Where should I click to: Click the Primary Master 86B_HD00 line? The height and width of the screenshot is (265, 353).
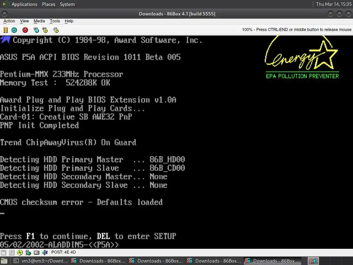click(x=92, y=159)
